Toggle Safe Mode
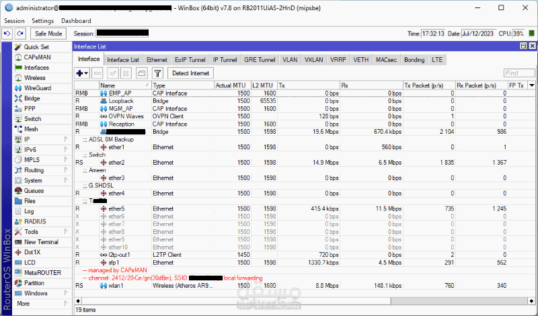This screenshot has height=316, width=538. 48,34
